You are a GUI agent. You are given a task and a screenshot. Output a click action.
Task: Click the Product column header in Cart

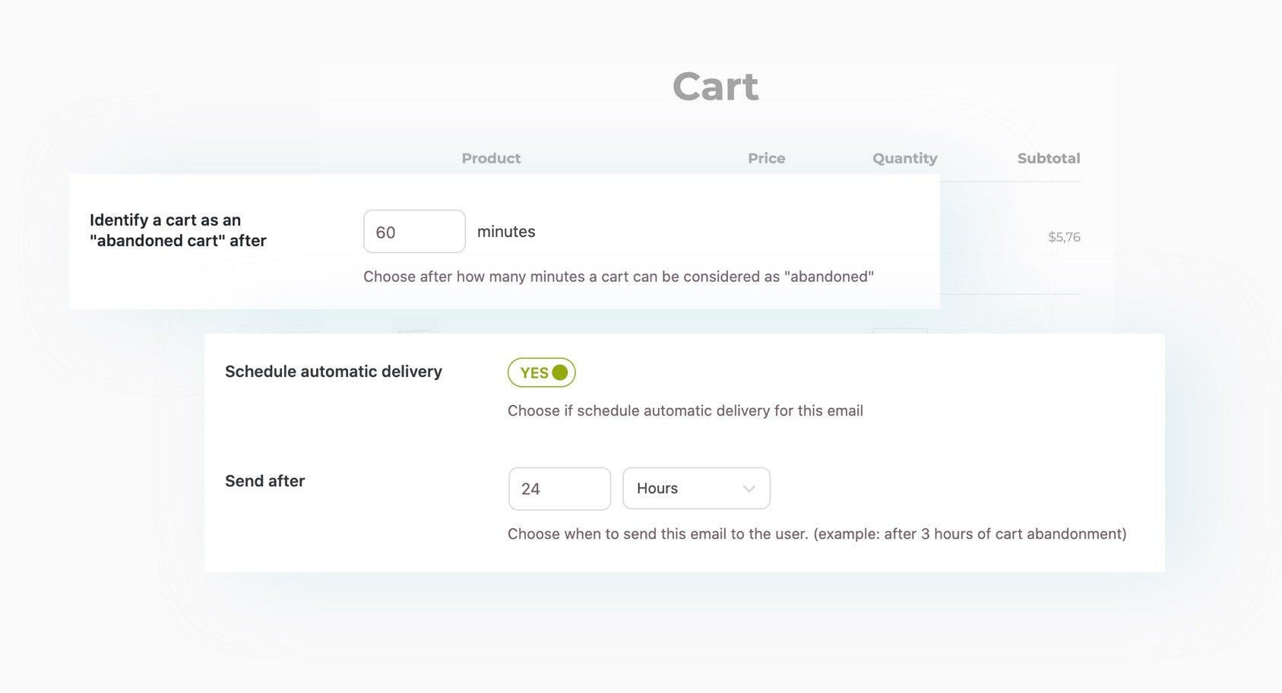pyautogui.click(x=491, y=158)
